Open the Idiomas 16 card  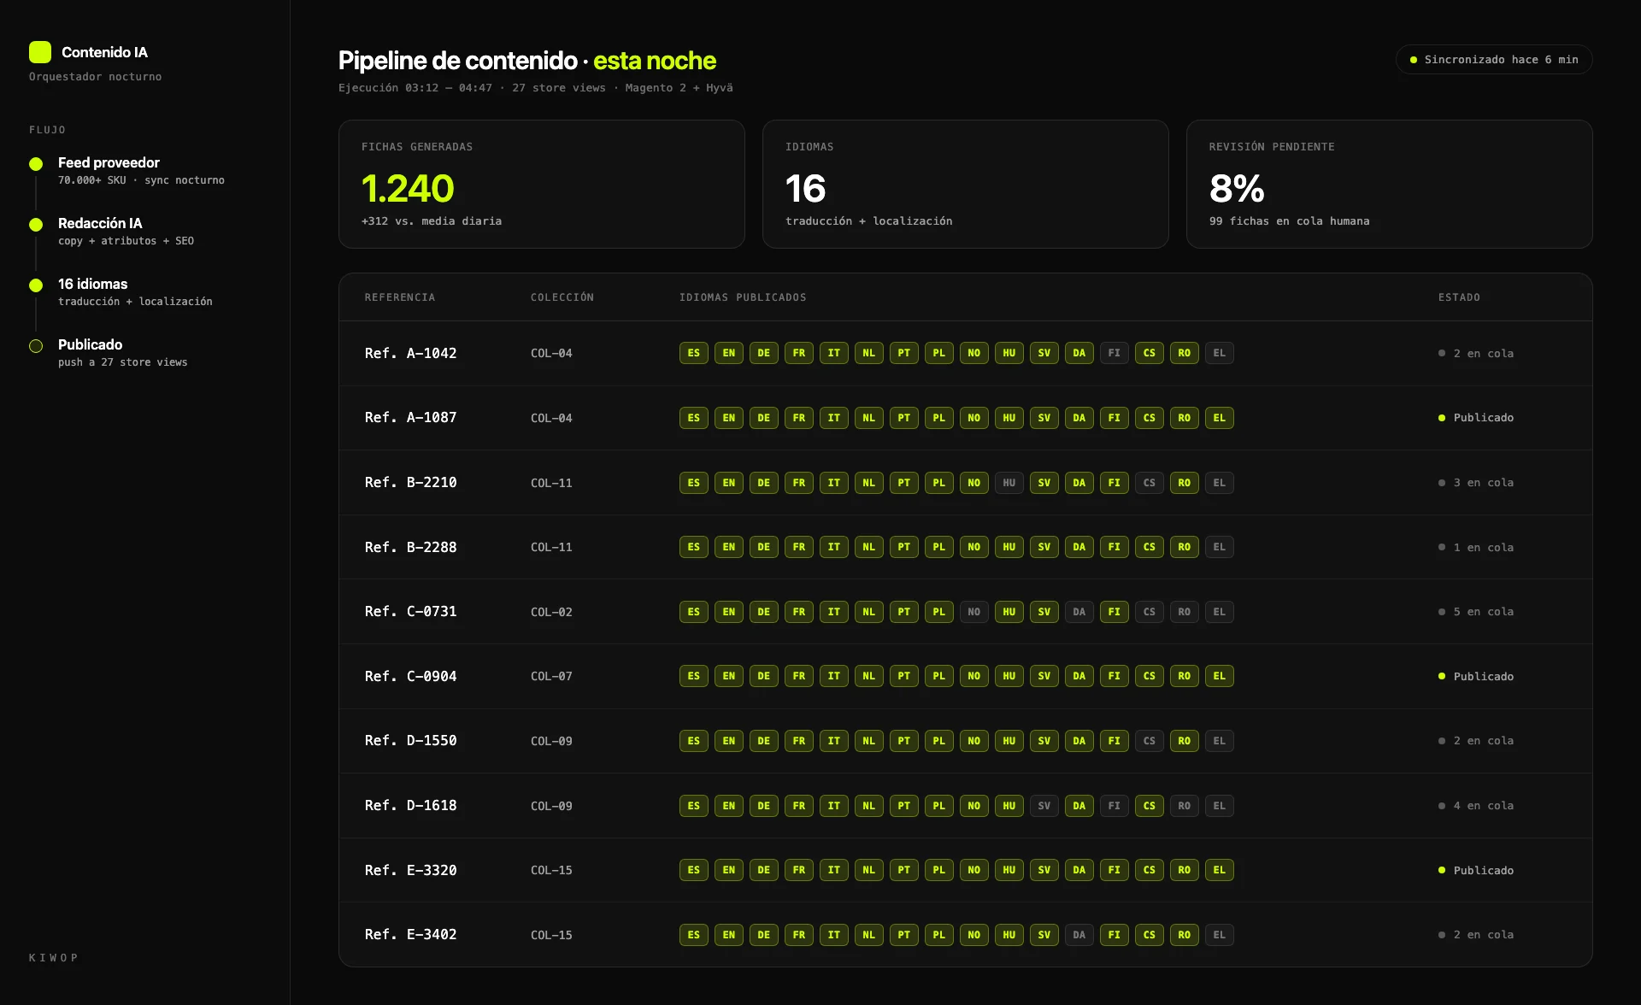(965, 184)
